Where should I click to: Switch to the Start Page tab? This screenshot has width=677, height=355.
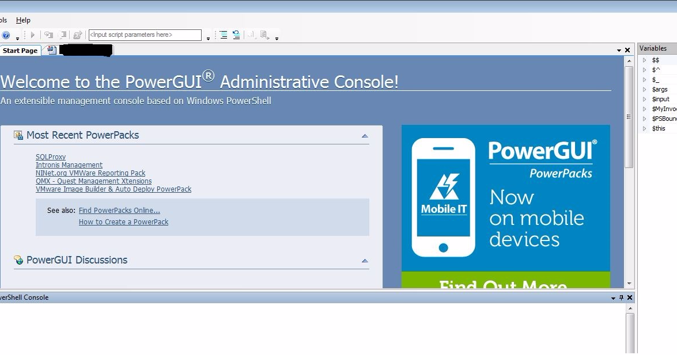(20, 50)
